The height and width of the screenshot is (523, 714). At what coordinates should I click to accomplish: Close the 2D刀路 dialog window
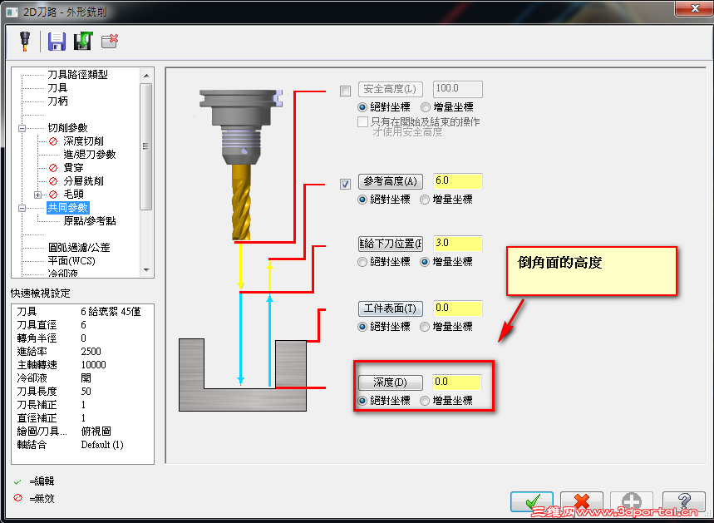click(694, 8)
